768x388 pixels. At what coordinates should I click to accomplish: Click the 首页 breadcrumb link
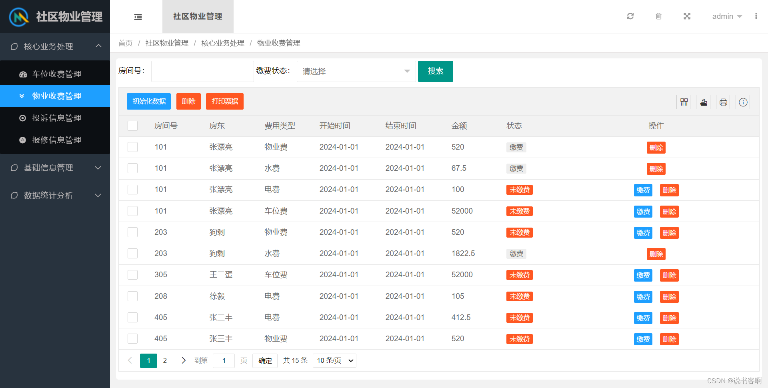[125, 43]
